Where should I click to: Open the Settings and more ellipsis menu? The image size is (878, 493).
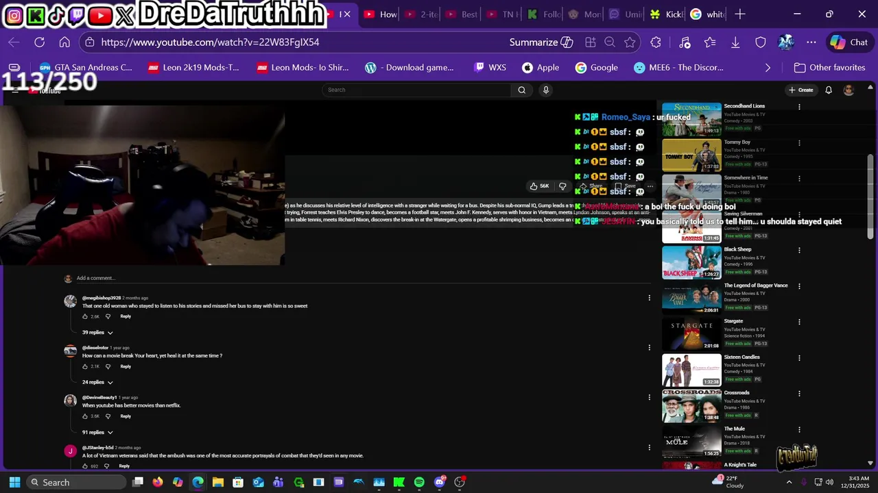(x=811, y=42)
